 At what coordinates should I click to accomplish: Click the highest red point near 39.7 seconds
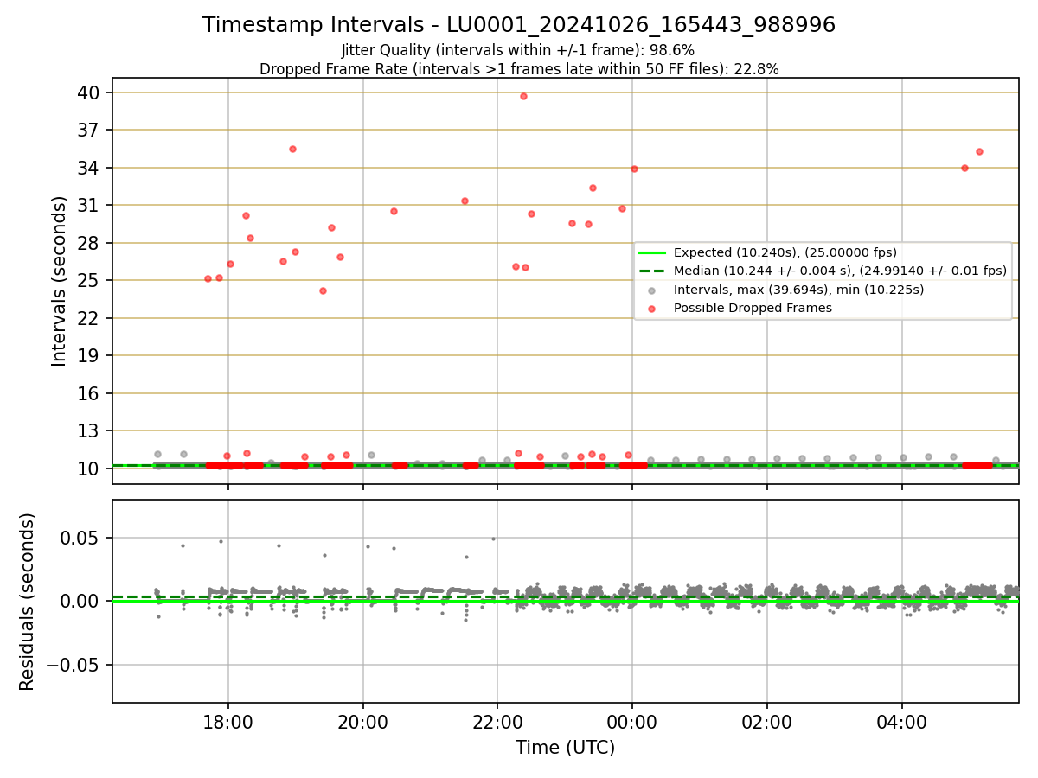523,96
